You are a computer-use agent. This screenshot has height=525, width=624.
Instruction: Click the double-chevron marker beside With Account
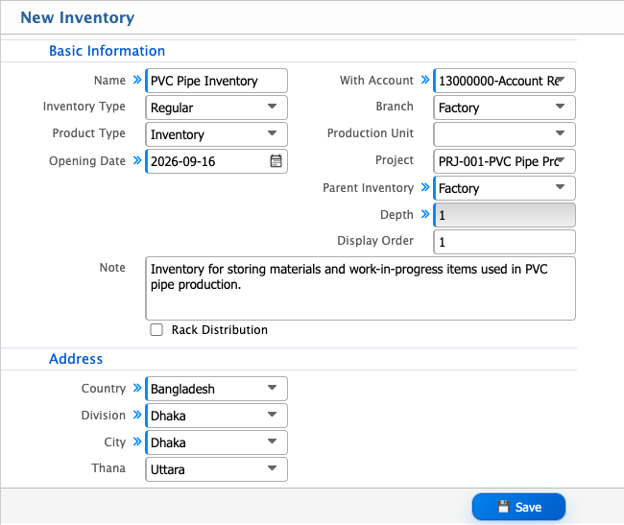coord(425,80)
